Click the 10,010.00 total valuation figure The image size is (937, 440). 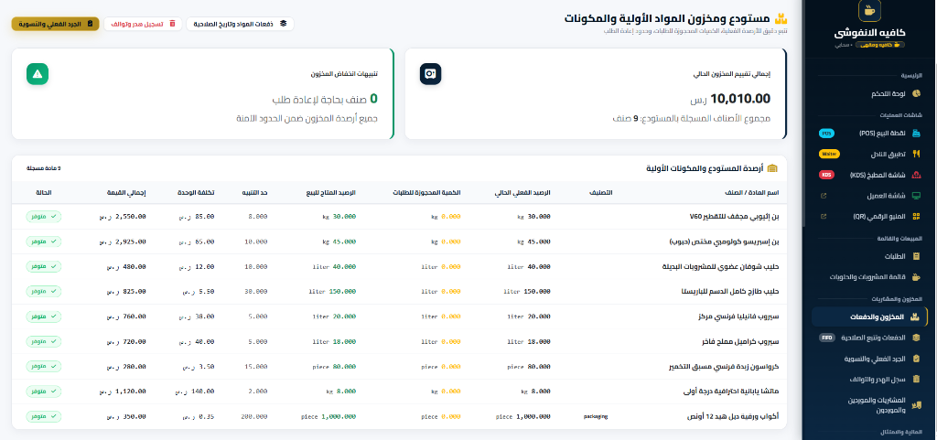point(739,99)
